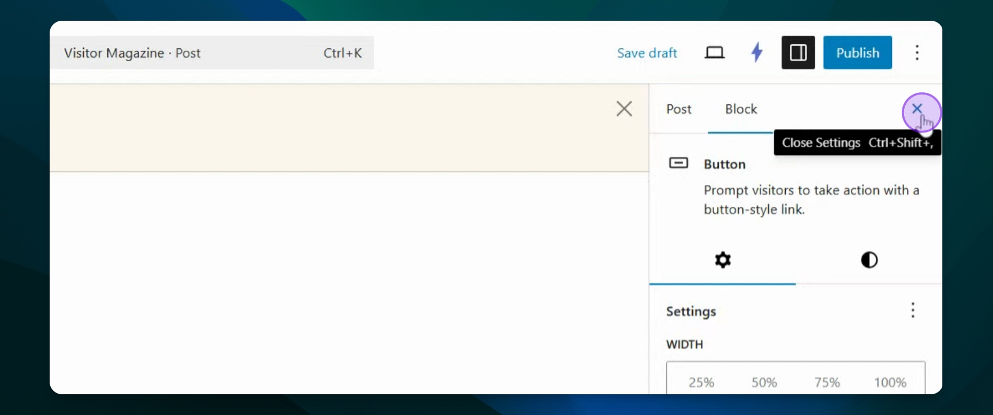Open the block settings gear tab
This screenshot has height=415, width=993.
tap(723, 260)
